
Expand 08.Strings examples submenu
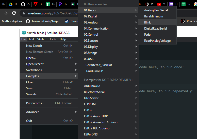click(108, 53)
